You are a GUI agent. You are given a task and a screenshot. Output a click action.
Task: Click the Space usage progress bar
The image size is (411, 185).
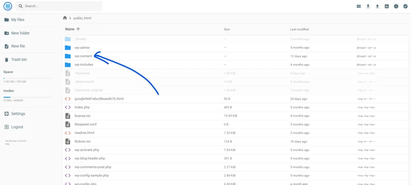28,78
